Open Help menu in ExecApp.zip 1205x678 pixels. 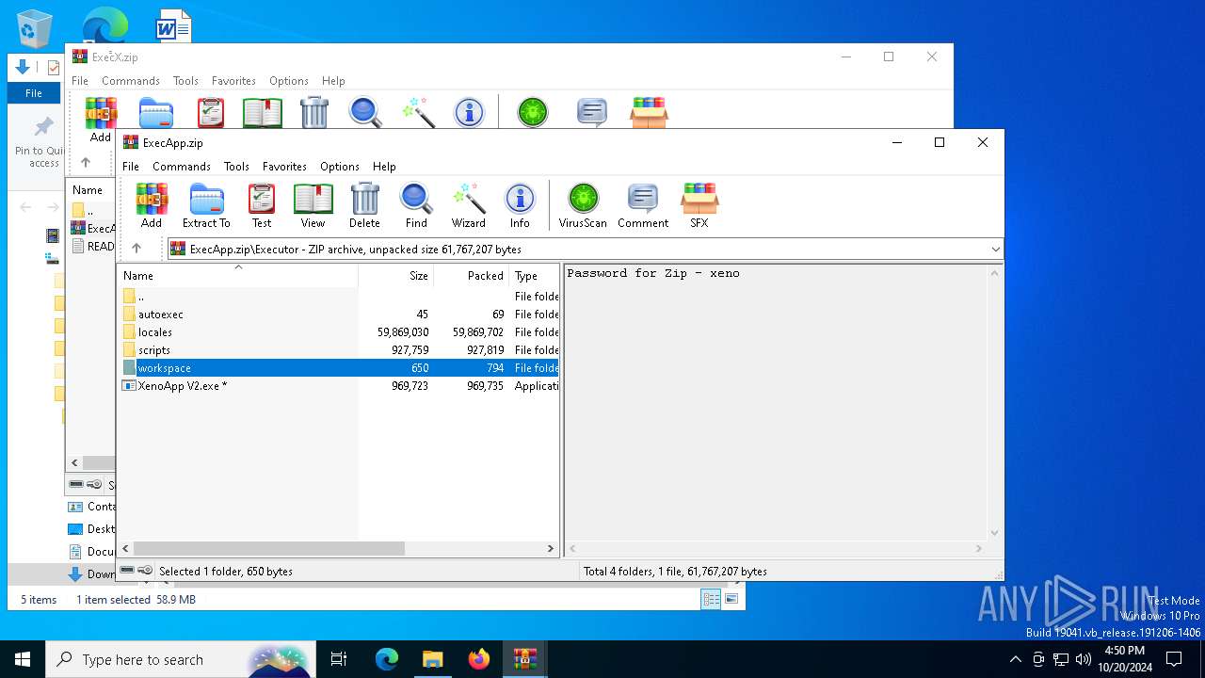click(384, 166)
